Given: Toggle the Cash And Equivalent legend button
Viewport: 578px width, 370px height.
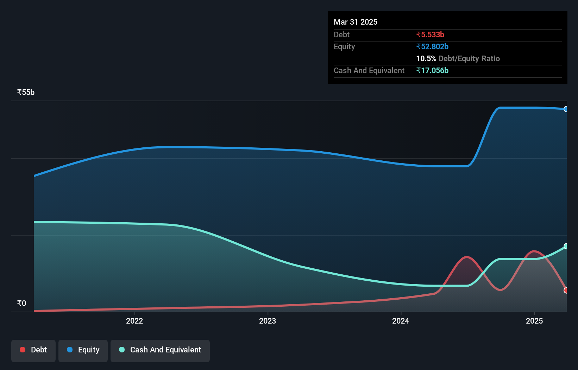Looking at the screenshot, I should pos(160,351).
